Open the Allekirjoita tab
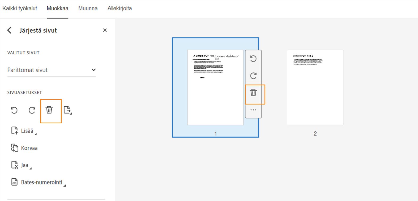This screenshot has width=418, height=201. coord(120,9)
